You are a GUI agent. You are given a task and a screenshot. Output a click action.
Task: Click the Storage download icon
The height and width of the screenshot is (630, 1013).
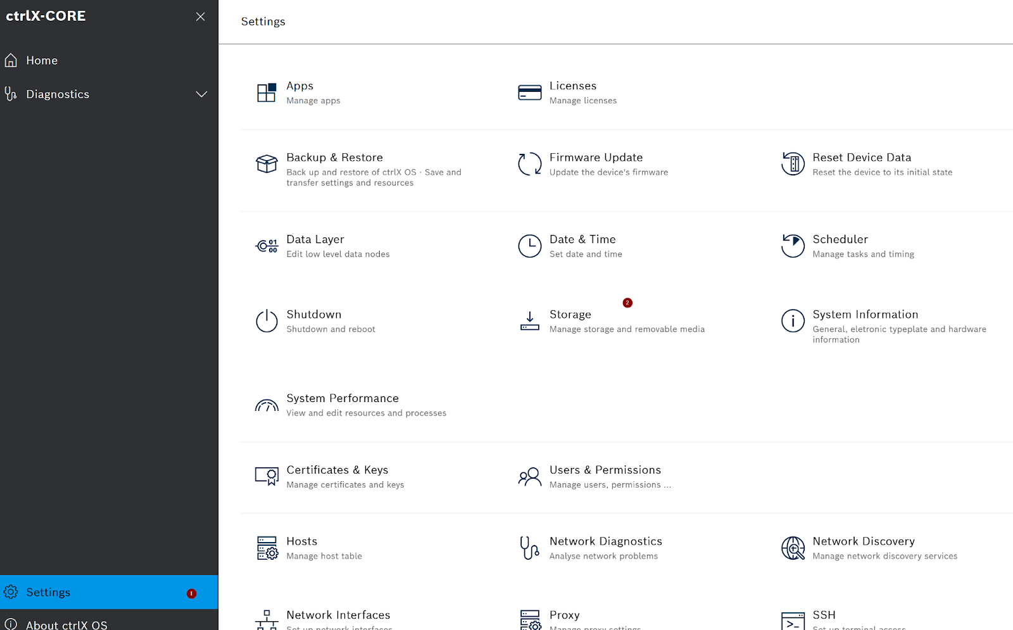pos(530,321)
